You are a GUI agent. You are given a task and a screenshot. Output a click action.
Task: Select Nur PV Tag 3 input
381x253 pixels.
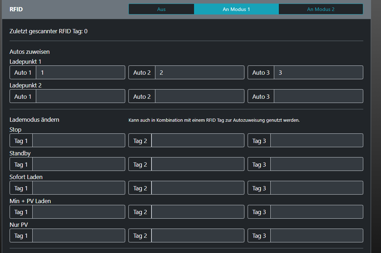[x=316, y=235]
